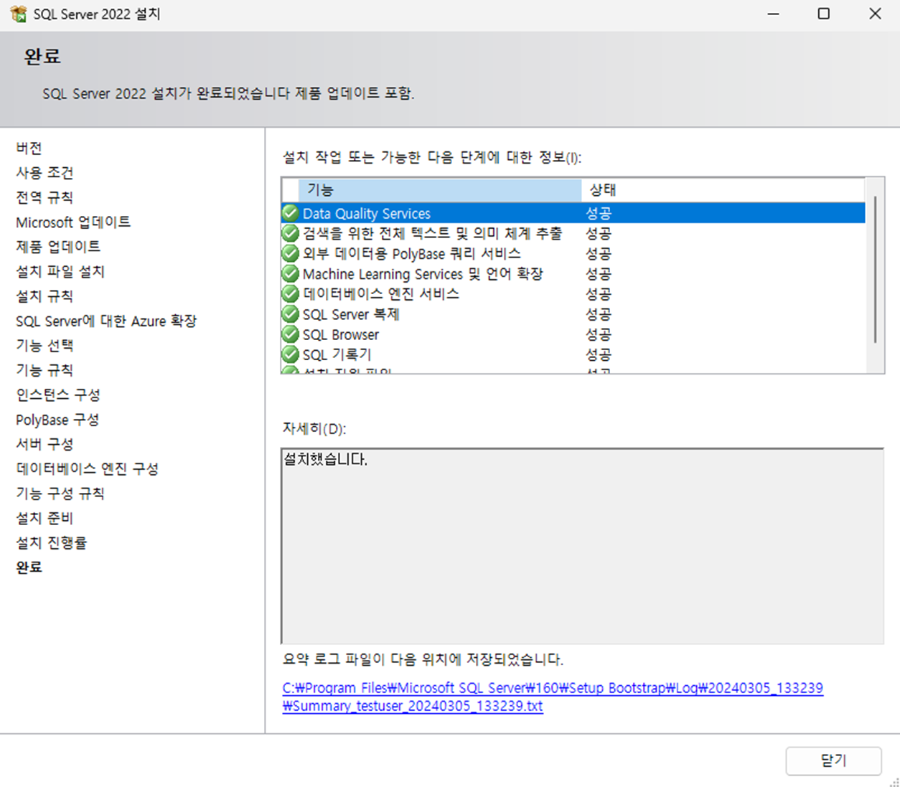Click the 성공 status of SQL Browser
The width and height of the screenshot is (900, 787).
(599, 334)
